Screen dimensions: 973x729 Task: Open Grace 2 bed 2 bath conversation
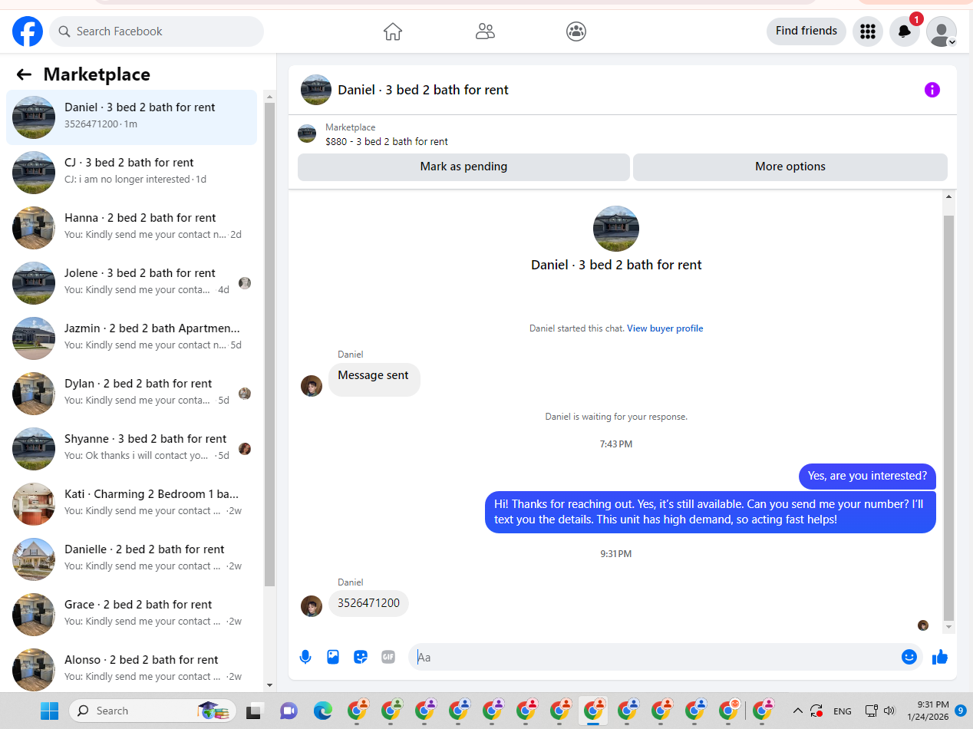[132, 615]
